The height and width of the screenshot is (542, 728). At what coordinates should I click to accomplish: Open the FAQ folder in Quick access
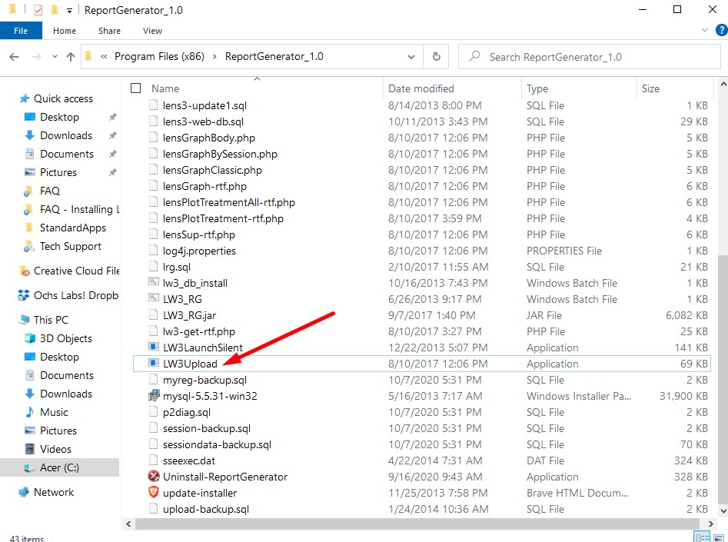(x=50, y=191)
